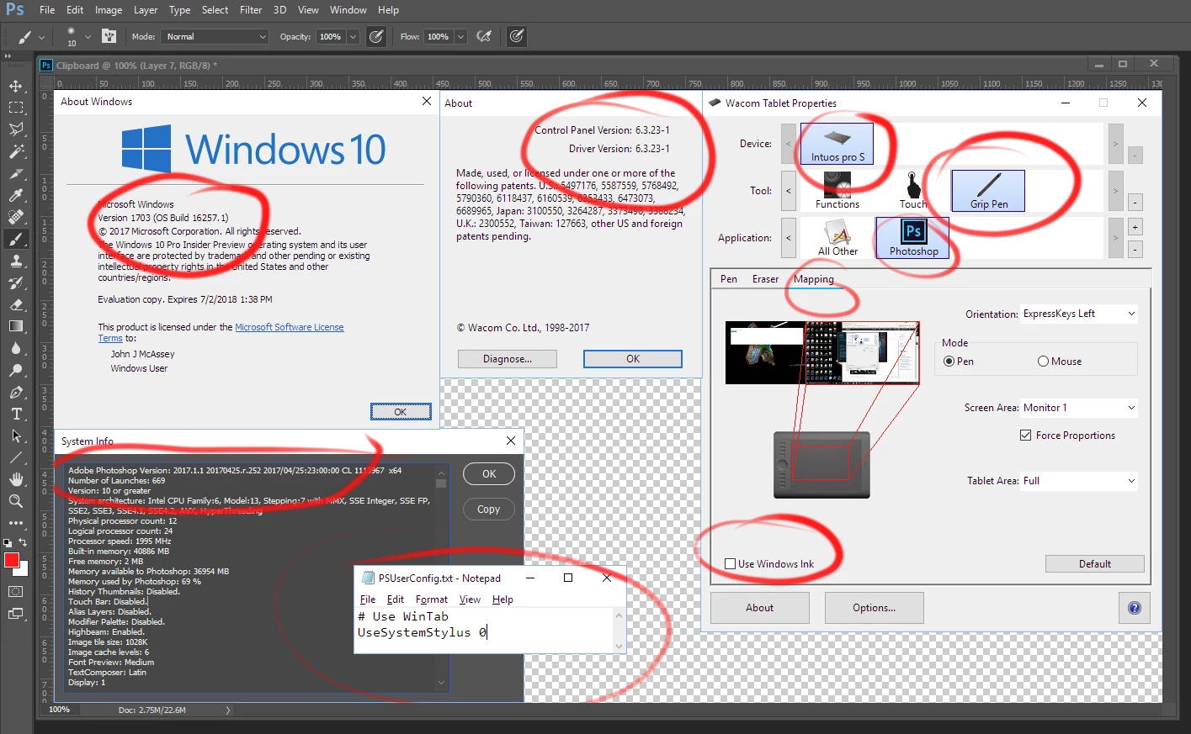Uncheck Force Proportions checkbox
This screenshot has width=1191, height=734.
[1025, 436]
